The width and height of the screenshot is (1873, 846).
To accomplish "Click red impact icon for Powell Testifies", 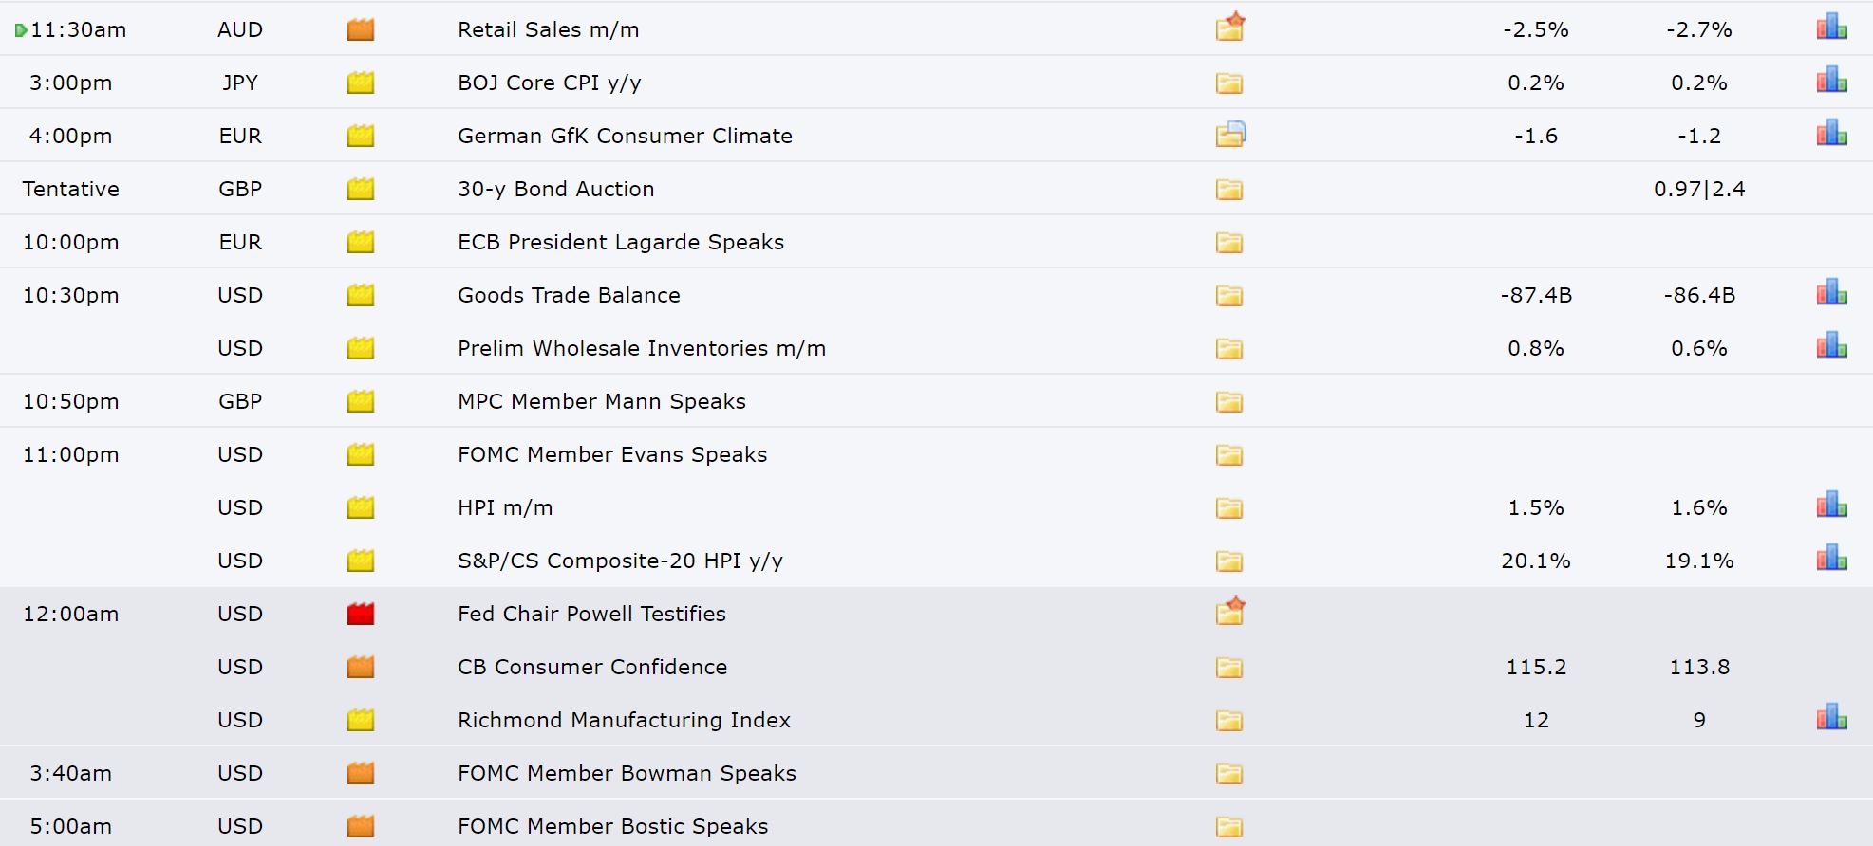I will (361, 614).
